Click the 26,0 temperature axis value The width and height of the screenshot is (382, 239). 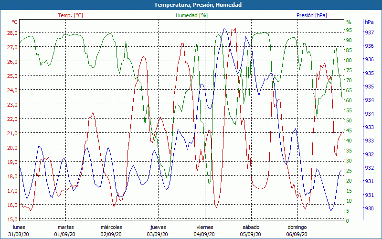point(12,62)
